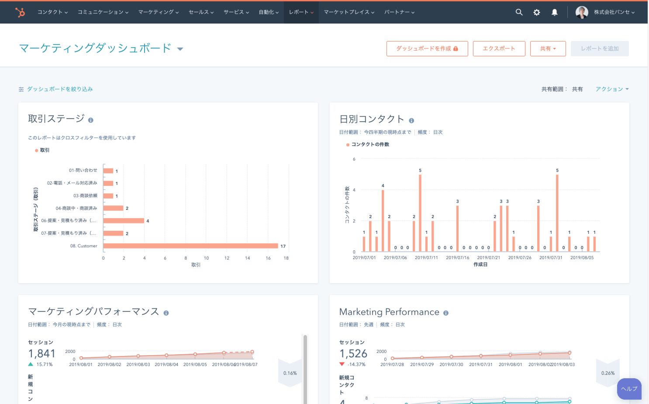Click info icon beside 日別コンタクト
This screenshot has width=649, height=404.
pos(411,120)
